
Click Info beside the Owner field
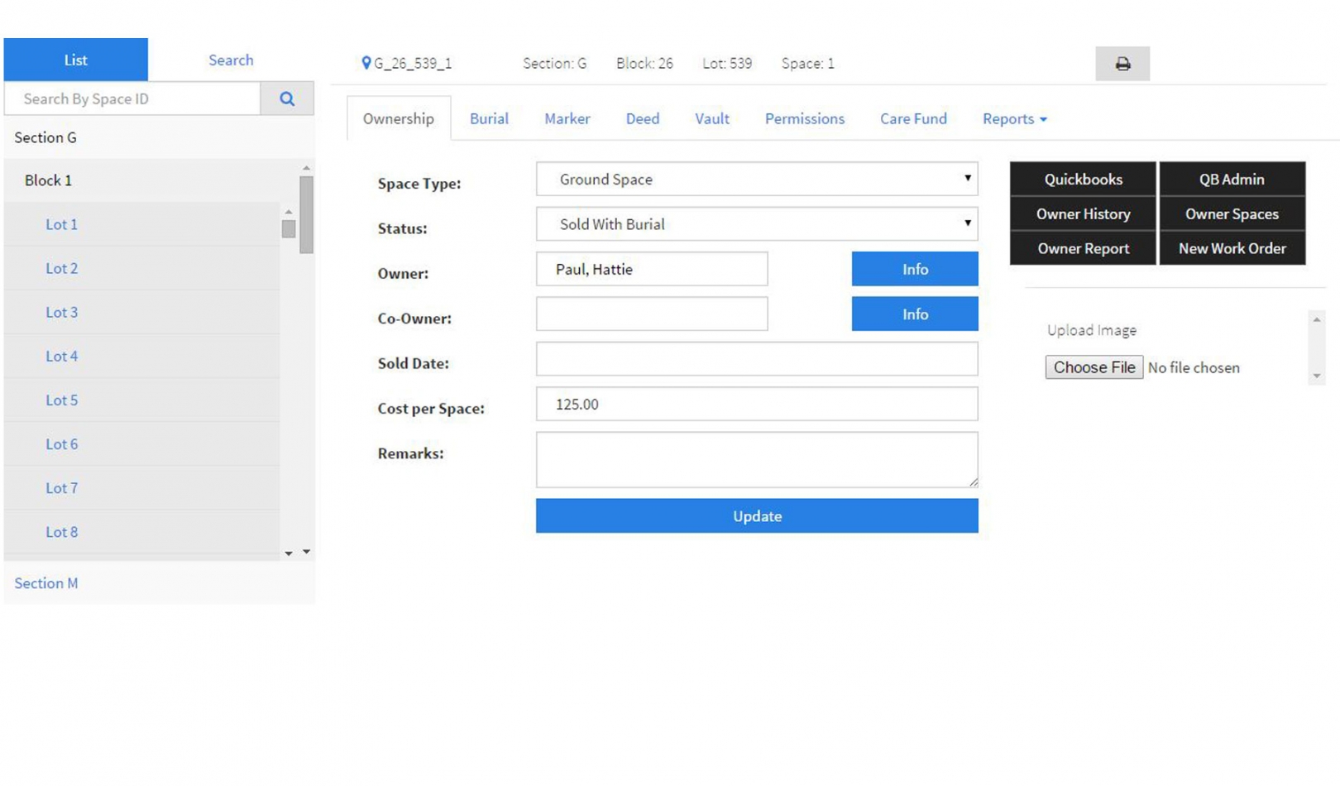tap(914, 268)
